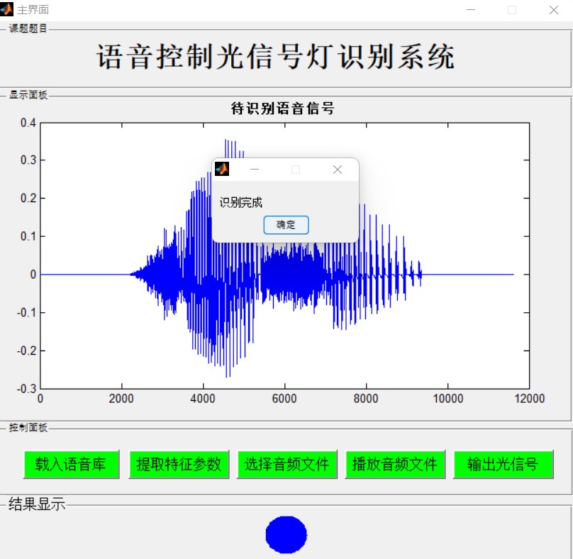
Task: Click the 显示面板 panel label
Action: (x=28, y=94)
